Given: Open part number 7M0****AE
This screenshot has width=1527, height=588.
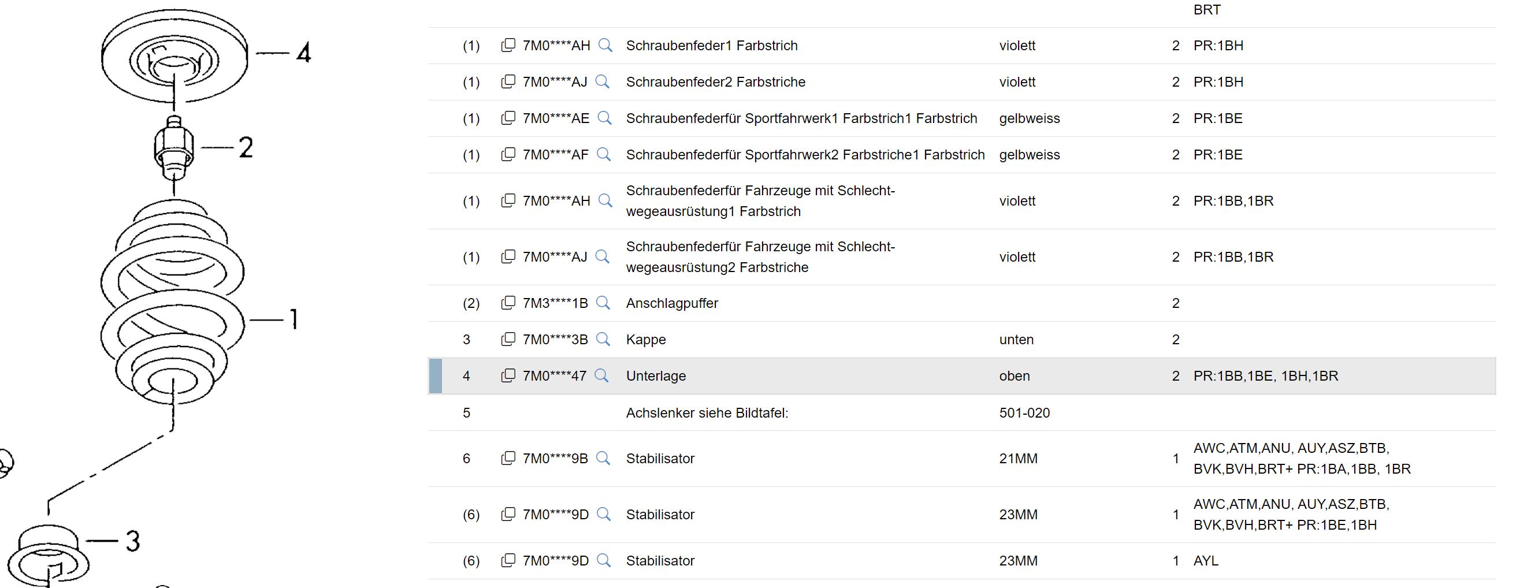Looking at the screenshot, I should [556, 118].
